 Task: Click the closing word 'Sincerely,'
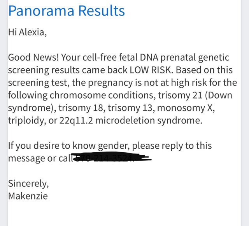coord(28,184)
